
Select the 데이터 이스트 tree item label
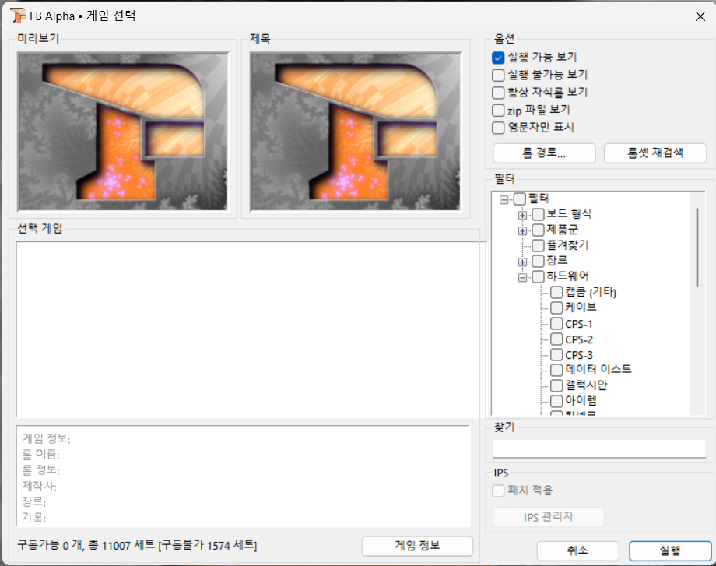pyautogui.click(x=598, y=370)
